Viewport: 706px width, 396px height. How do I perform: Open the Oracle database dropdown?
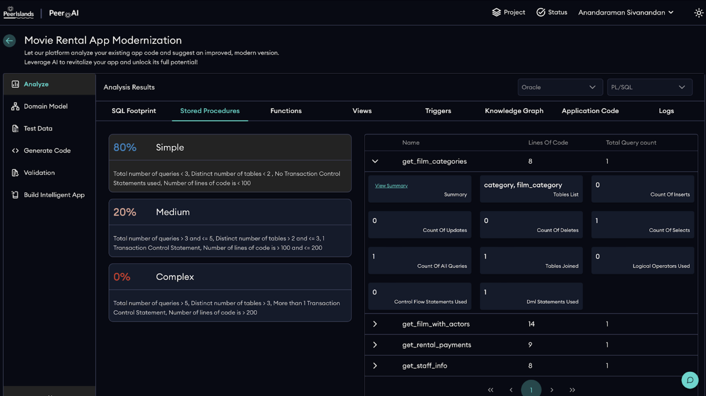(x=560, y=87)
